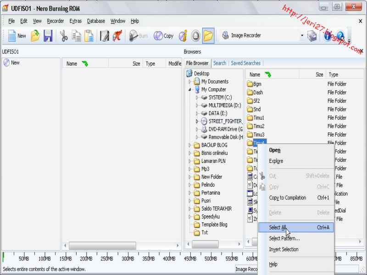The height and width of the screenshot is (275, 367).
Task: Choose Help in the context menu
Action: pos(296,264)
